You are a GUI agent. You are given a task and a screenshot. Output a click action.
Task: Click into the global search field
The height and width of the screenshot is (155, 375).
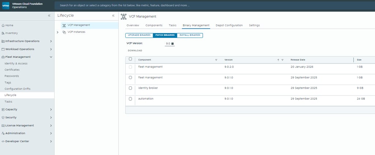click(x=215, y=5)
